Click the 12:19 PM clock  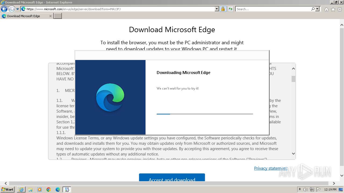coord(330,190)
